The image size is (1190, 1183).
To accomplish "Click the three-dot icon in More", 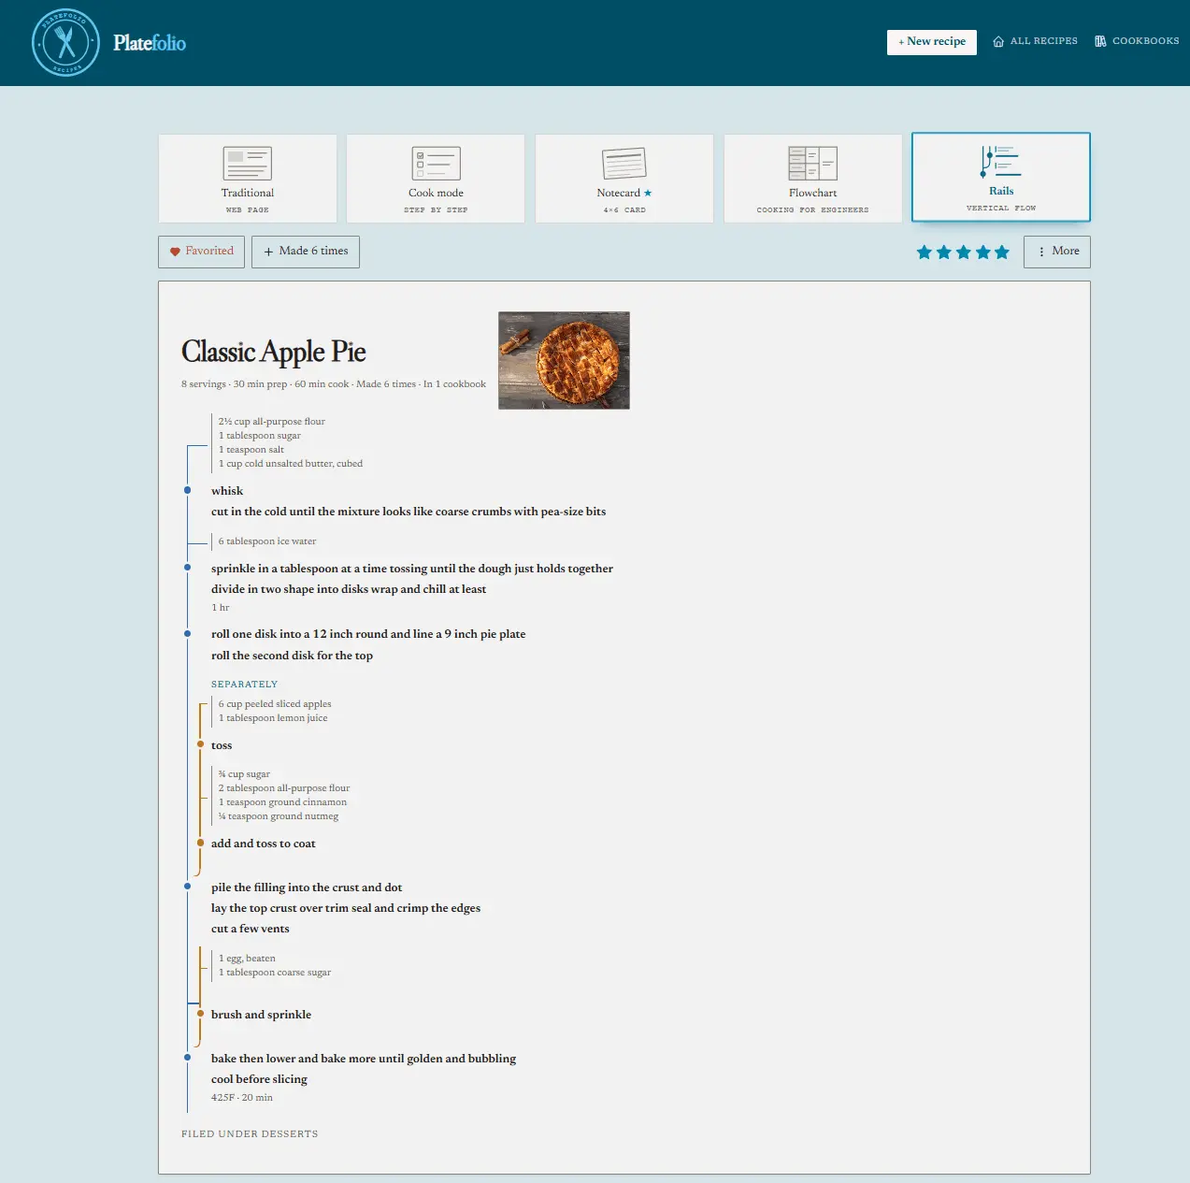I will pos(1041,252).
